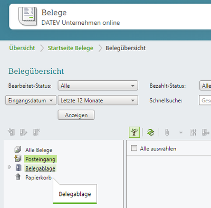The height and width of the screenshot is (208, 211).
Task: Click the Bezahlt-Status label
Action: coord(168,86)
